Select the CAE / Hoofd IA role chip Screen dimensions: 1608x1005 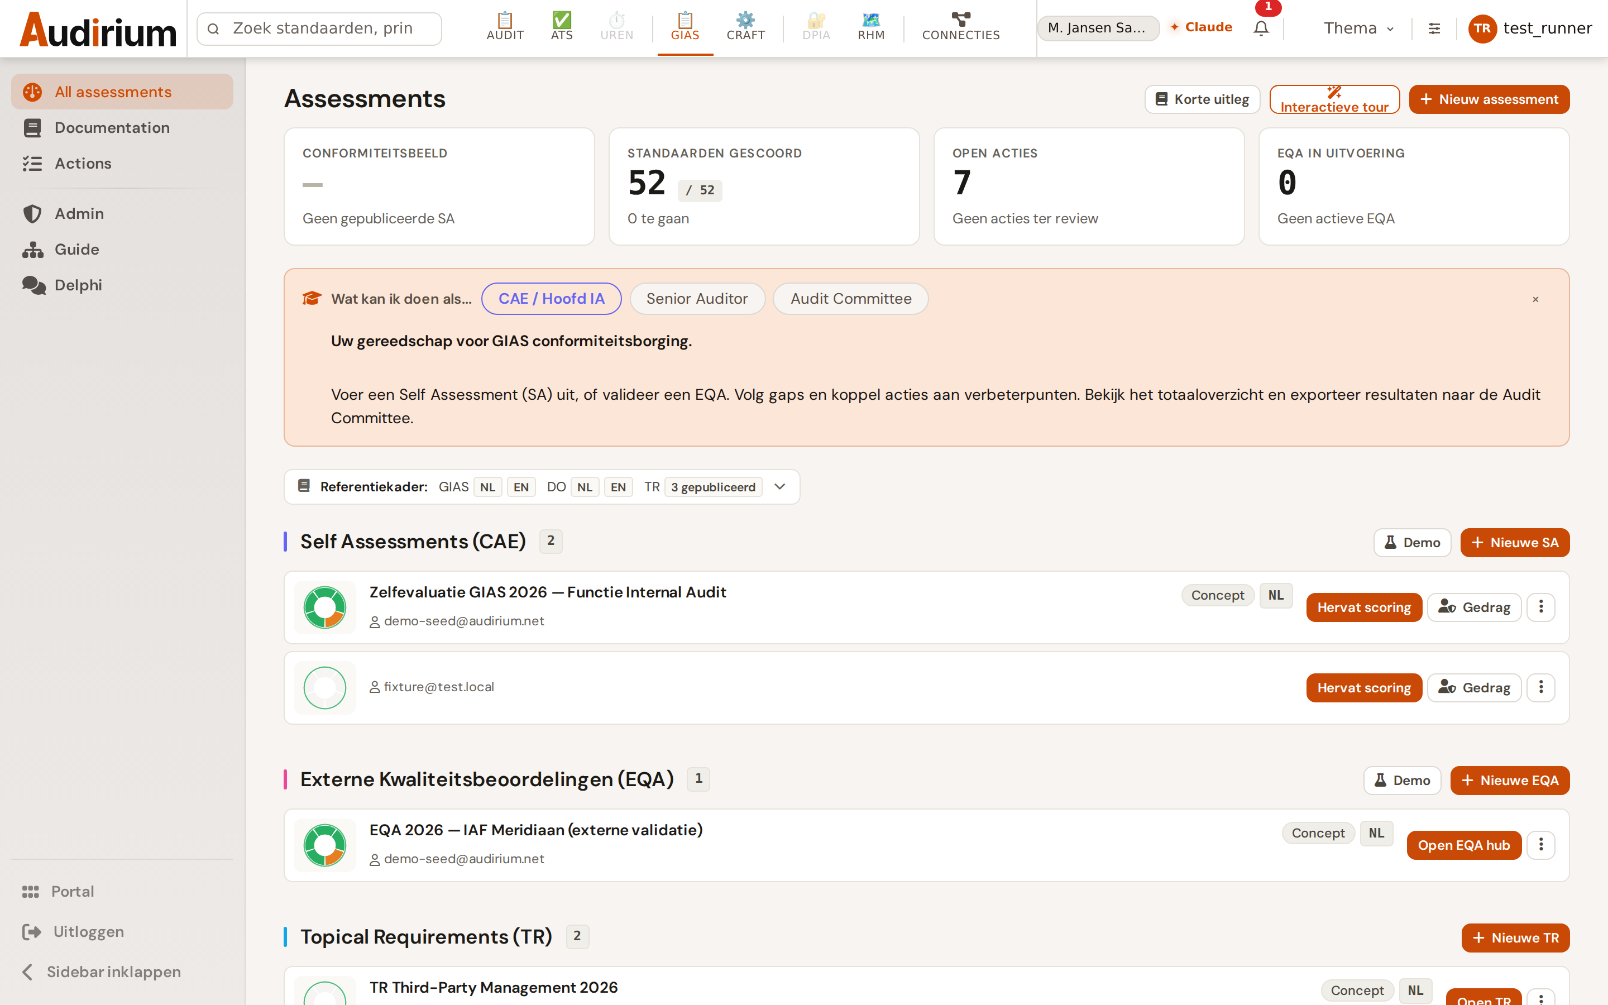[x=552, y=299]
